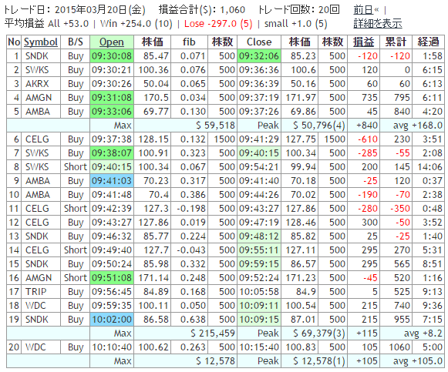
Task: Click Short label in row 8
Action: [x=75, y=167]
